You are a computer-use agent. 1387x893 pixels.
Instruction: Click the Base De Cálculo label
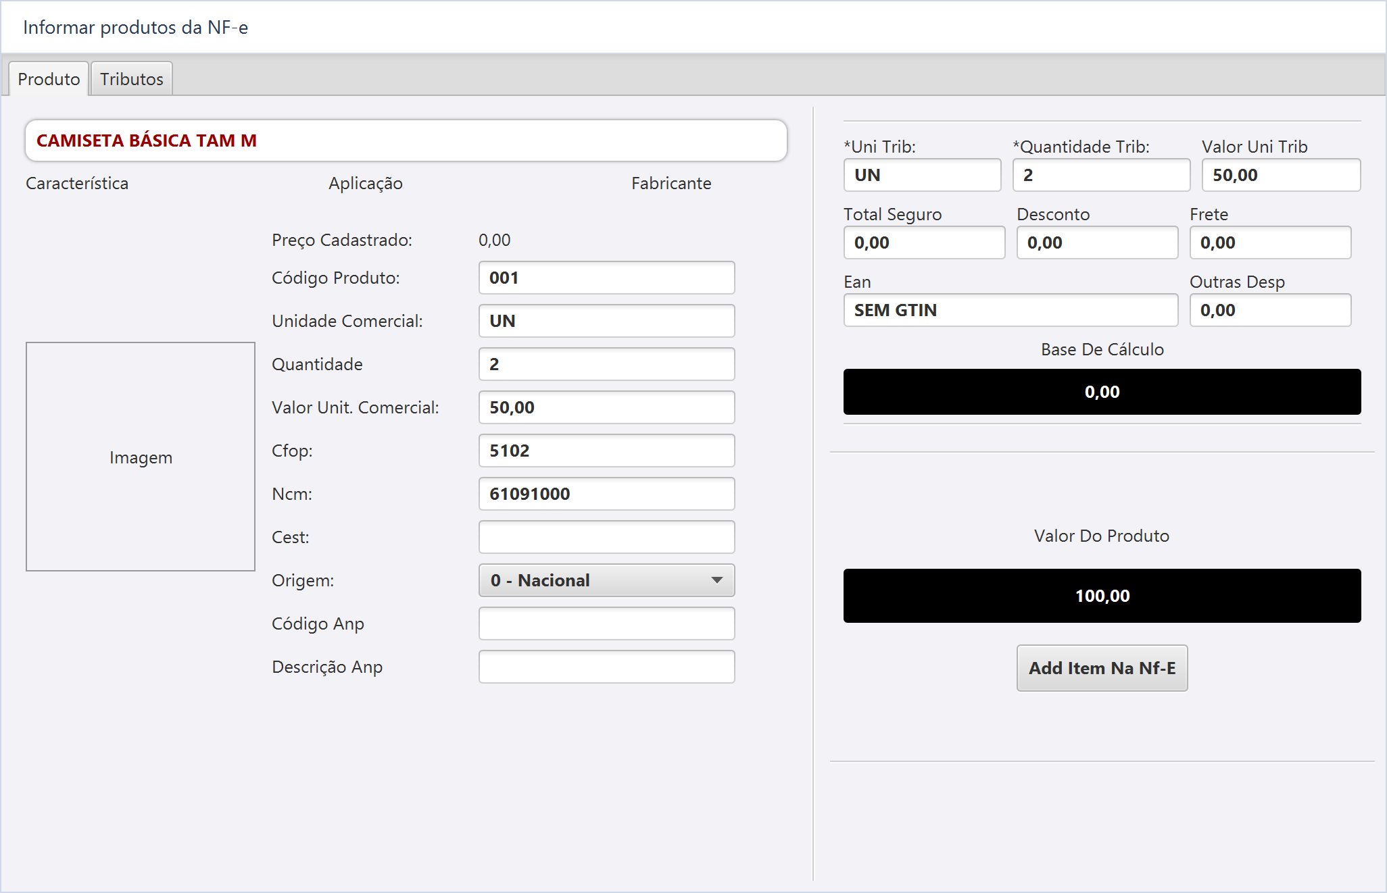coord(1102,349)
